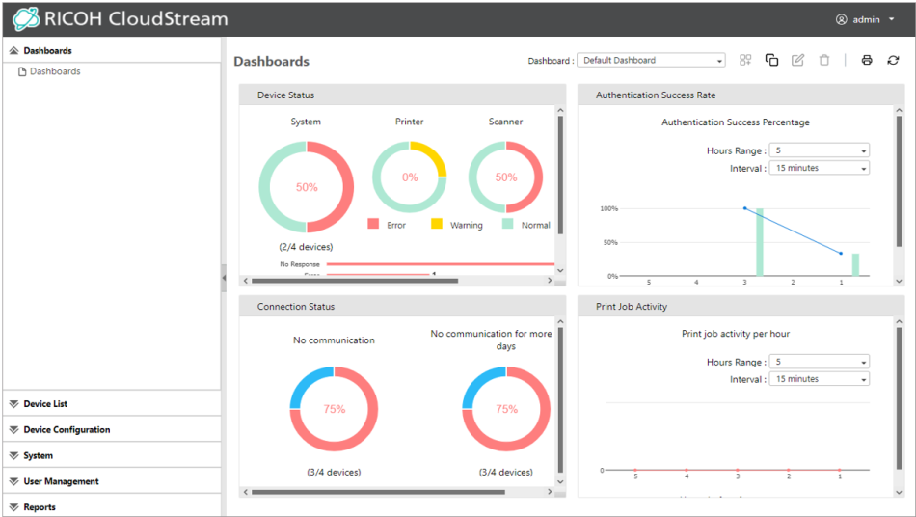Open the Default Dashboard selector dropdown

[x=651, y=60]
